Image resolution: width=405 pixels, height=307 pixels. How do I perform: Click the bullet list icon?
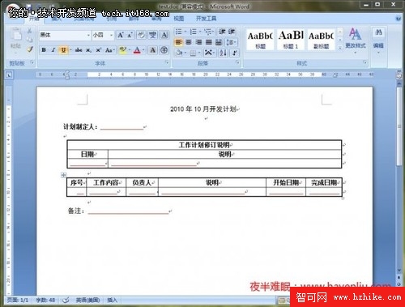pyautogui.click(x=179, y=32)
